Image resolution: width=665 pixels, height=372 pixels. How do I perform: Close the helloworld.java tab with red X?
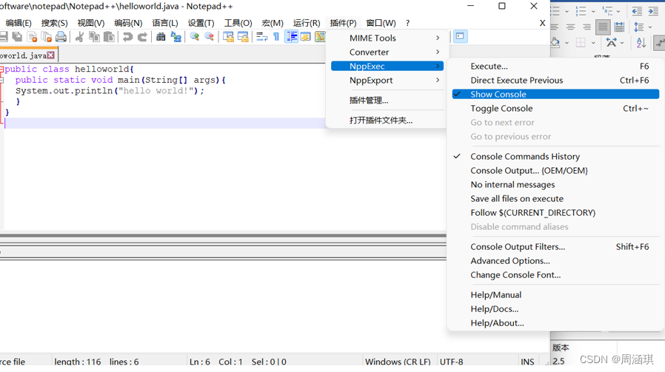(51, 55)
